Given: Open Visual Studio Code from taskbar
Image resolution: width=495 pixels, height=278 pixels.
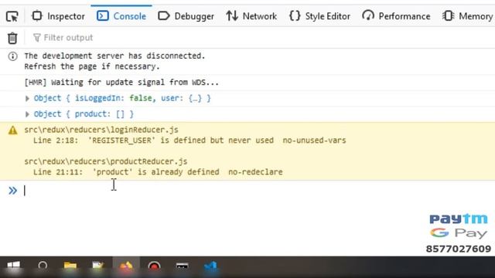Looking at the screenshot, I should [210, 266].
